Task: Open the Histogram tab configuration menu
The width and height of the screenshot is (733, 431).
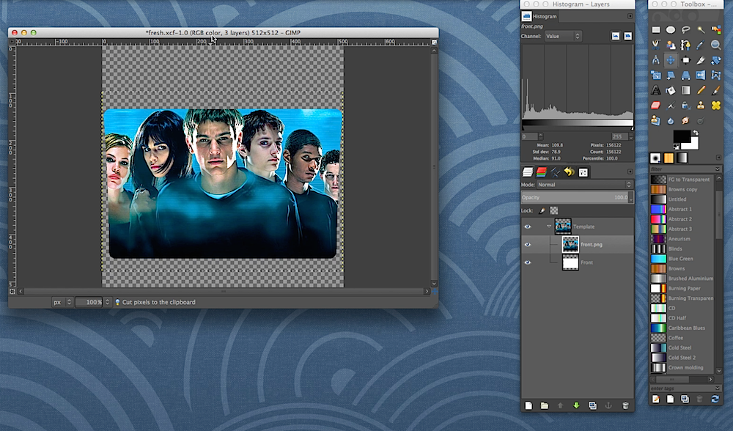Action: 630,16
